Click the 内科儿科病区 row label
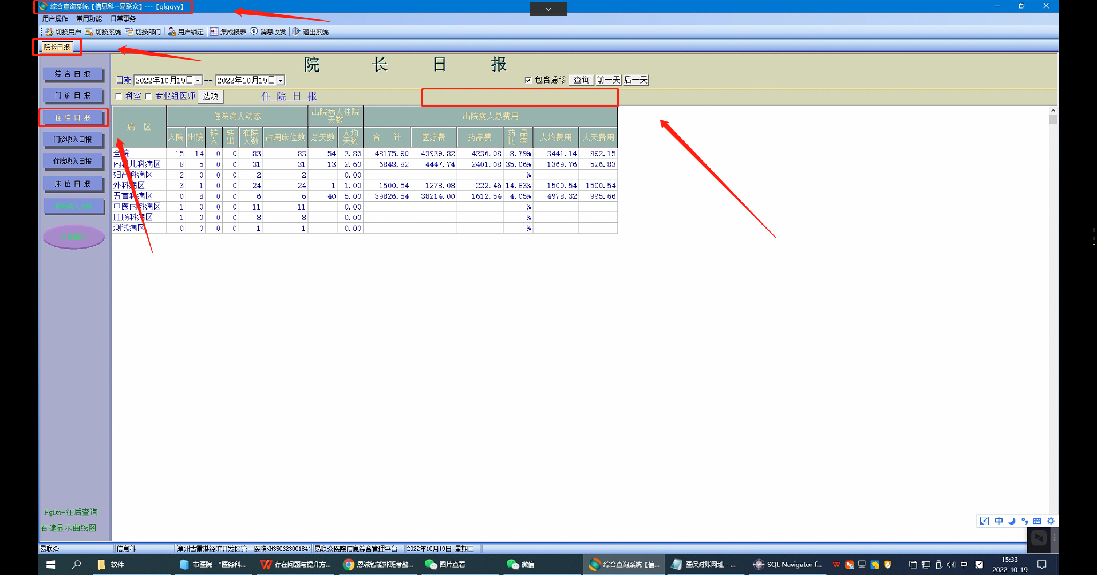Viewport: 1097px width, 575px height. point(137,164)
